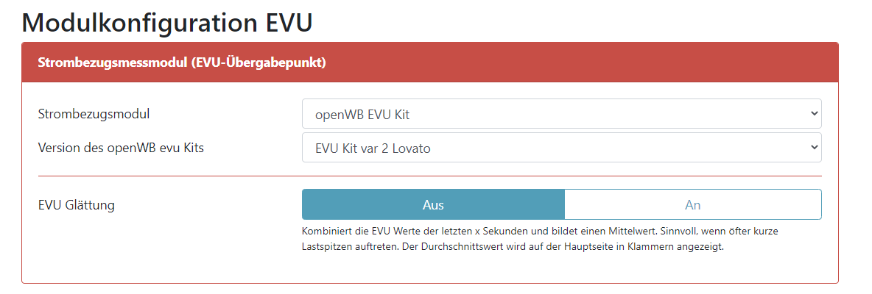Click the word EVU in the page heading

click(x=288, y=22)
